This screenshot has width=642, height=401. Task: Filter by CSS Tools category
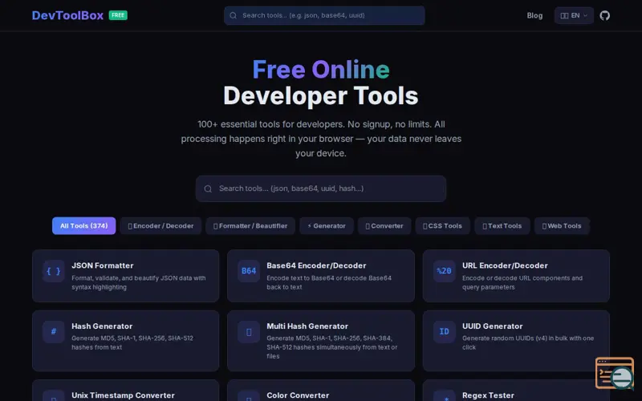click(x=442, y=226)
